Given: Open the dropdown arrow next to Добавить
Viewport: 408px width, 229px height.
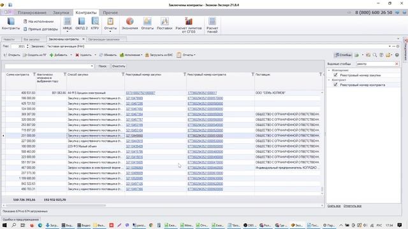Looking at the screenshot, I should [71, 55].
